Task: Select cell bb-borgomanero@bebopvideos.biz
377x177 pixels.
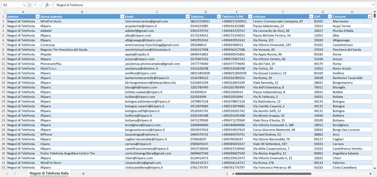Action: 157,82
